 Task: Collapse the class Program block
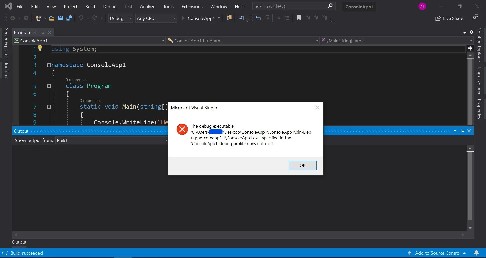[x=49, y=86]
